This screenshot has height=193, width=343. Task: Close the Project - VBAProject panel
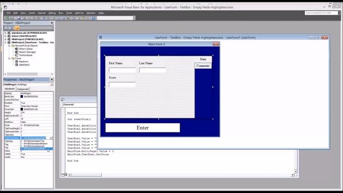click(51, 23)
